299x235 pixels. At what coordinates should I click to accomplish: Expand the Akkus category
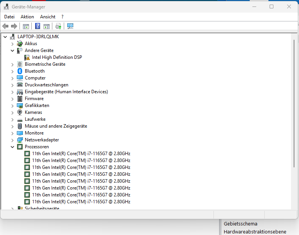click(12, 44)
